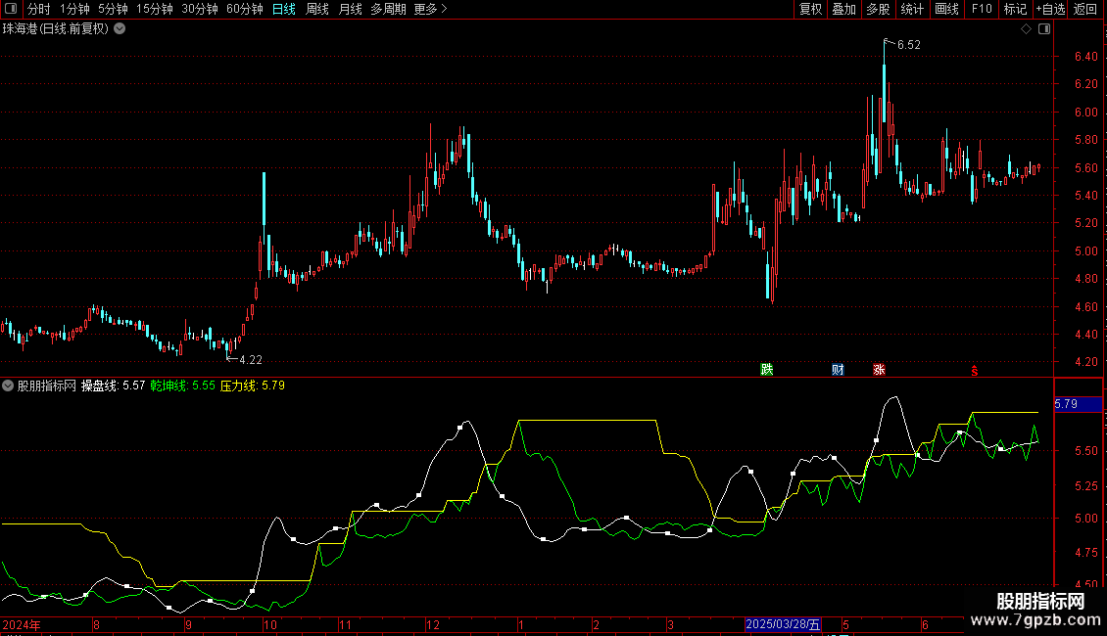
Task: Click the 6.40 price axis label
Action: click(x=1085, y=57)
